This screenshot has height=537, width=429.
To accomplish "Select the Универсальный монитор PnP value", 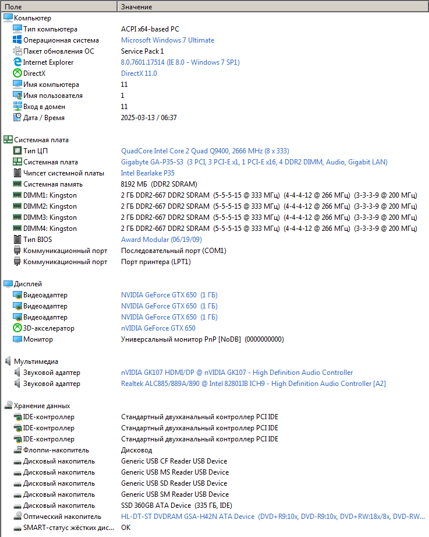I will 203,339.
